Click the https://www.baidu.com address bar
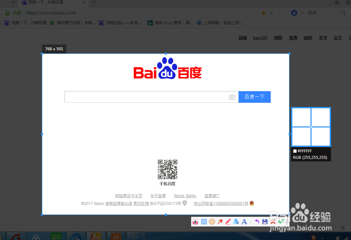 click(x=51, y=13)
